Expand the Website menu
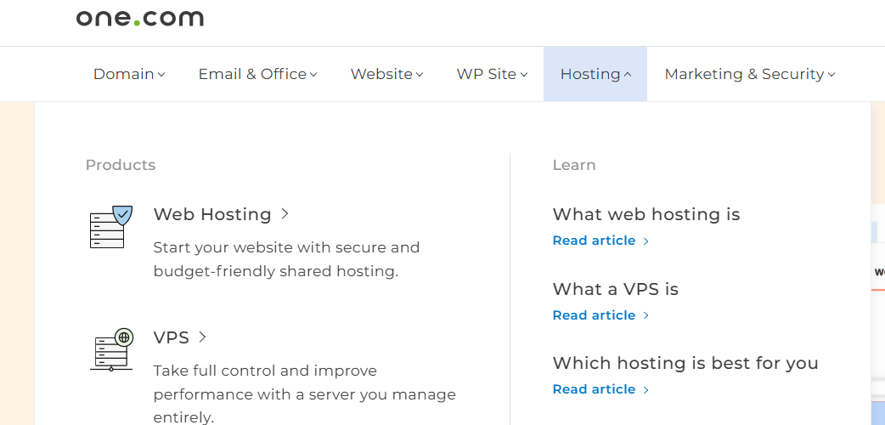 point(387,74)
